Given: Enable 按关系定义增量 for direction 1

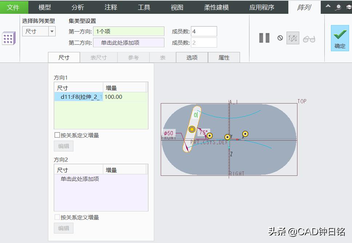Looking at the screenshot, I should point(57,134).
